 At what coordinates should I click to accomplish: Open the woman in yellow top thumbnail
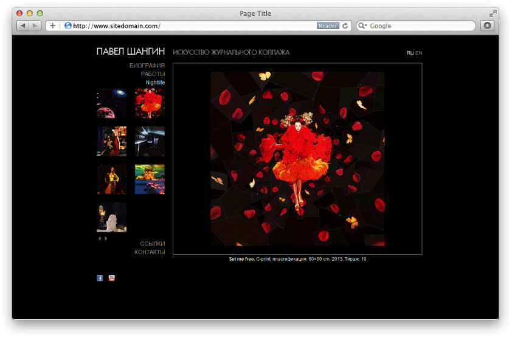click(112, 179)
